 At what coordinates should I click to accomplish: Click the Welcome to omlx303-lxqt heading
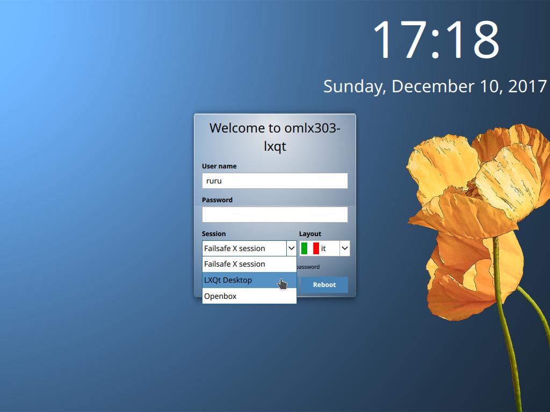click(274, 136)
